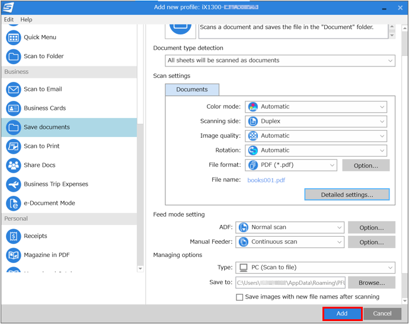
Task: Select the Magazine in PDF label
Action: point(47,255)
